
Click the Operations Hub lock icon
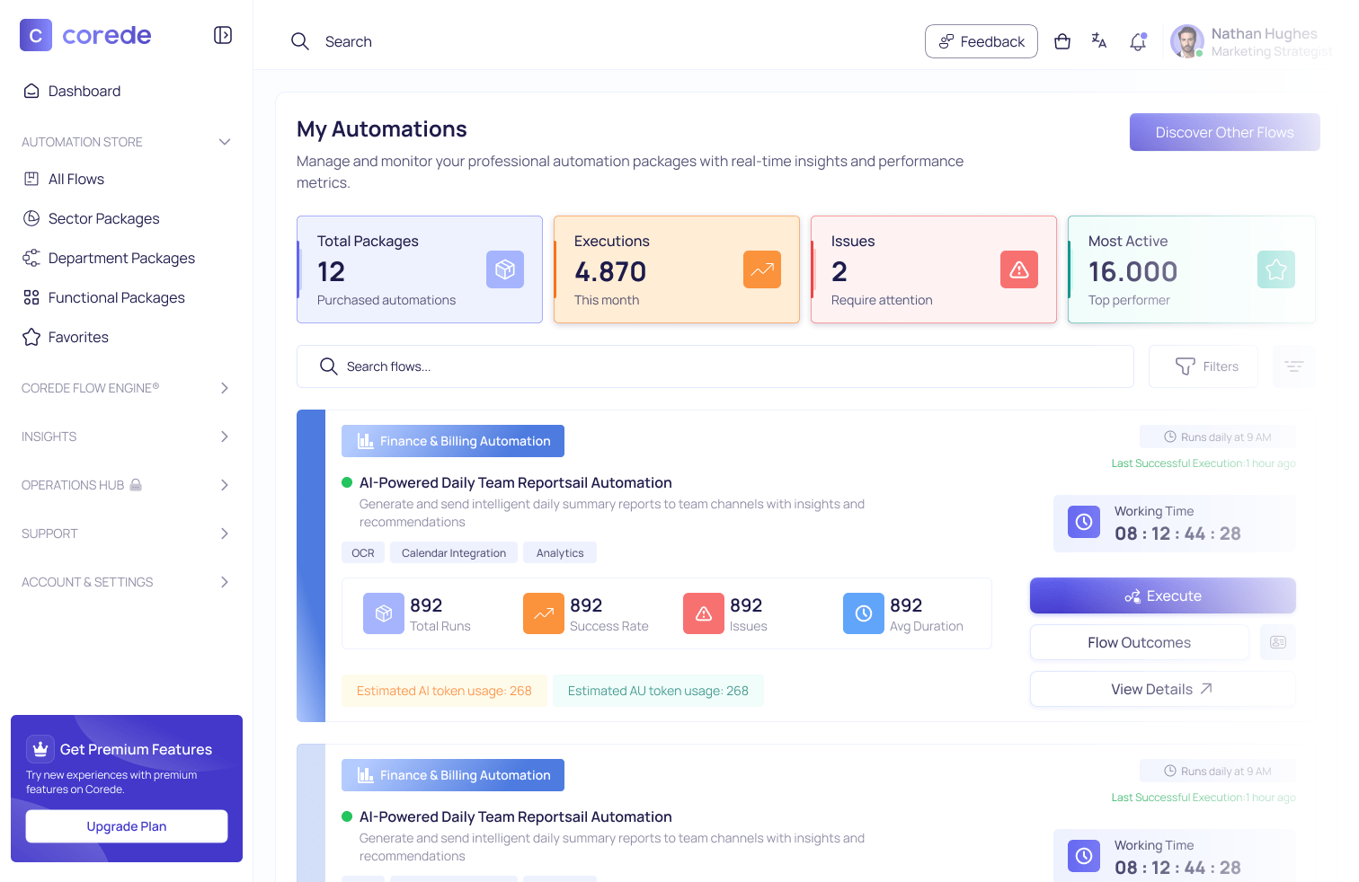(136, 485)
